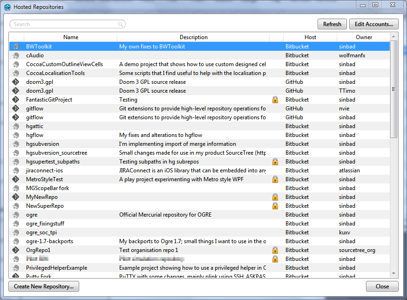Select the ogre-1.7-backports repository
This screenshot has width=407, height=300.
[x=49, y=241]
